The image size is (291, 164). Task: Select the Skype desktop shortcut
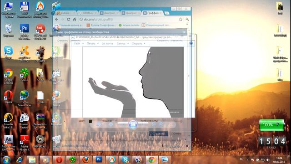pos(8,53)
